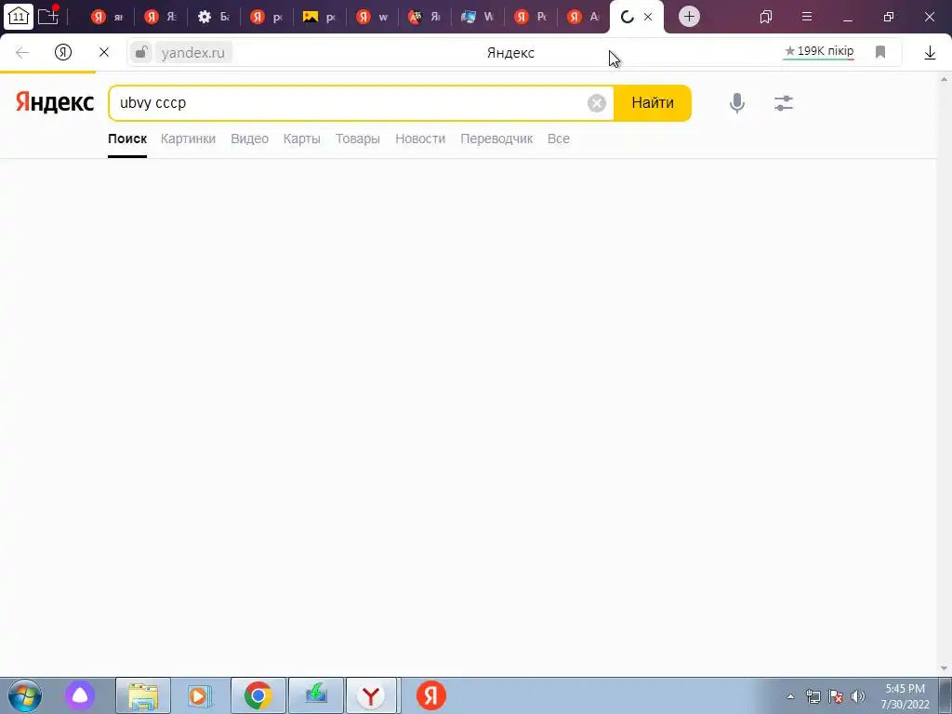Open the browser hamburger menu

807,17
